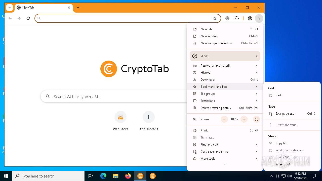Open the notification center icon
This screenshot has height=181, width=322.
[314, 176]
